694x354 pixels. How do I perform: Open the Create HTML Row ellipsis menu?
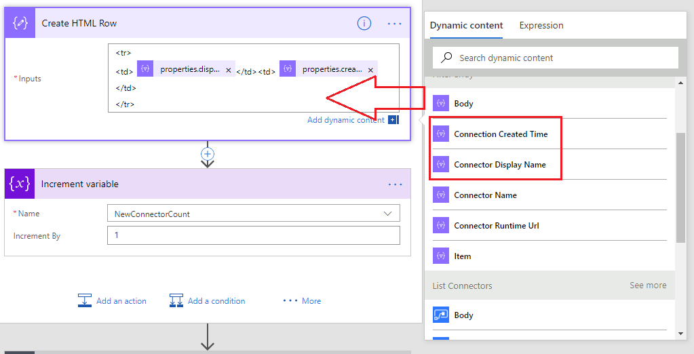[x=394, y=23]
